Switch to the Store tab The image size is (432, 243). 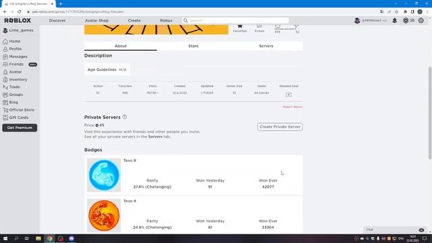(x=193, y=46)
